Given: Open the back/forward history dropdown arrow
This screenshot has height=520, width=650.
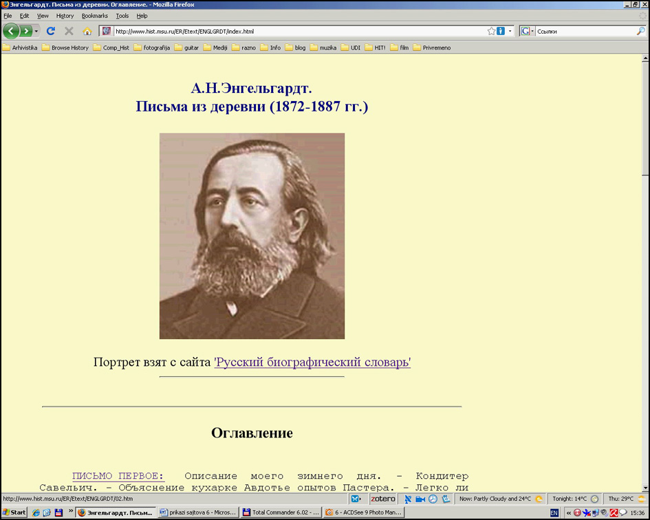Looking at the screenshot, I should click(x=36, y=31).
